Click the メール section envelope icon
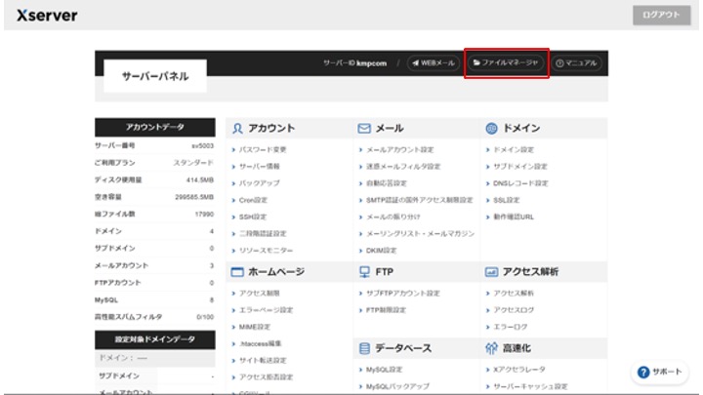The width and height of the screenshot is (703, 395). (364, 129)
